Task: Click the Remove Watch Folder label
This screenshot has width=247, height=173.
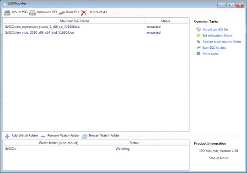Action: coord(64,136)
